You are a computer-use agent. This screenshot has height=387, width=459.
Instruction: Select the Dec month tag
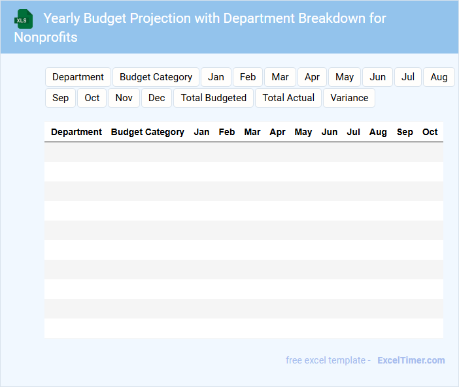click(156, 98)
